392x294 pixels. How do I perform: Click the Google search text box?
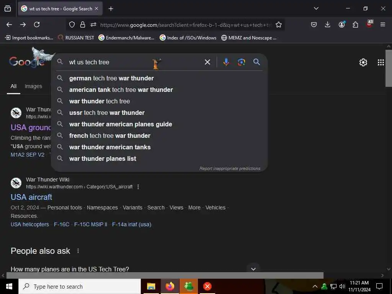[x=135, y=62]
